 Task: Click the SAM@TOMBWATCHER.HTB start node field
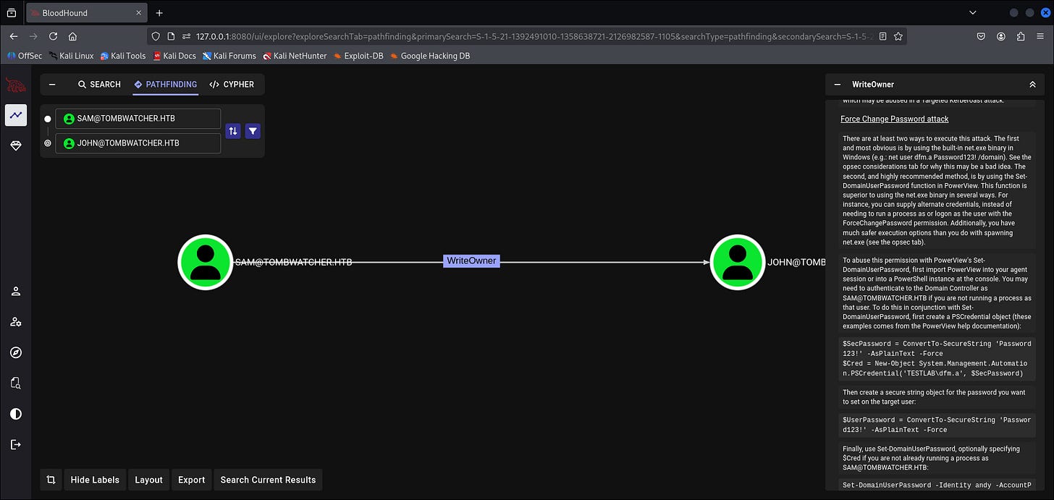click(138, 119)
